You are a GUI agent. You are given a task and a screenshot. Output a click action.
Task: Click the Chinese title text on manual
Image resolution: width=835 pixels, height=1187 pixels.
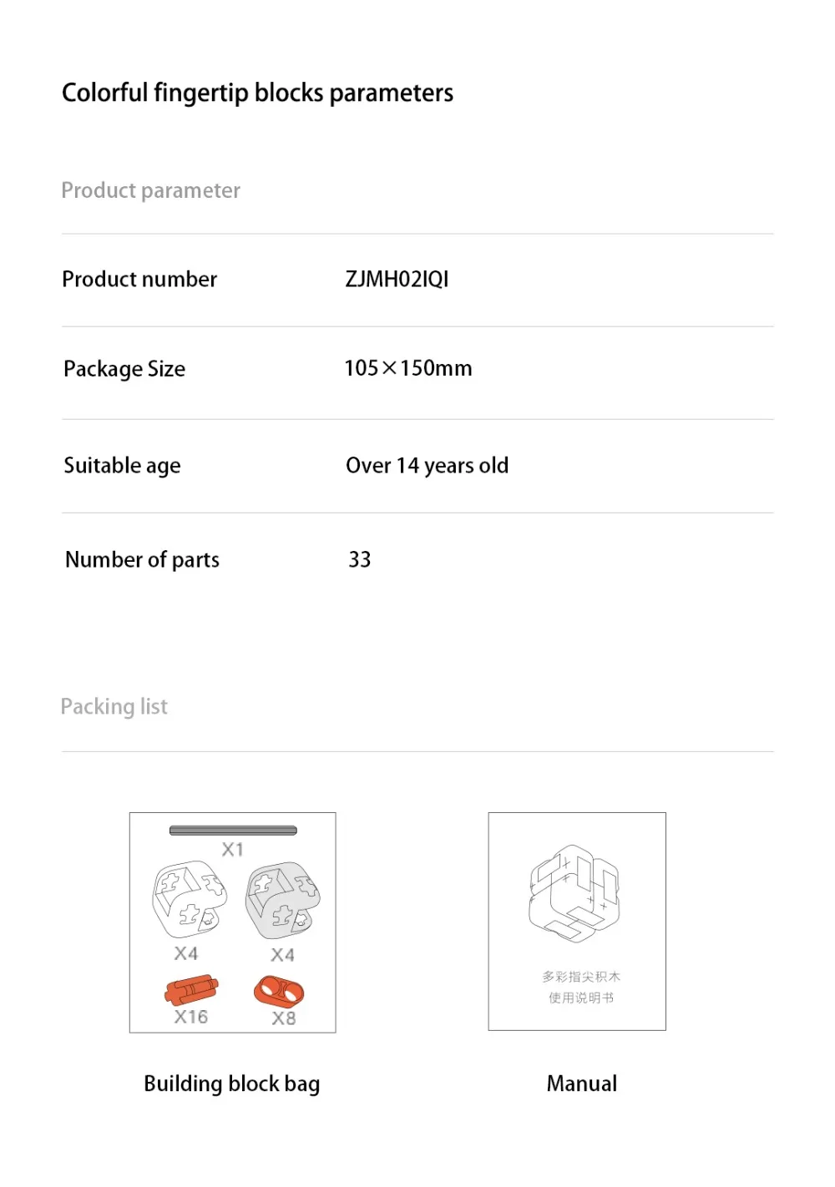click(581, 977)
